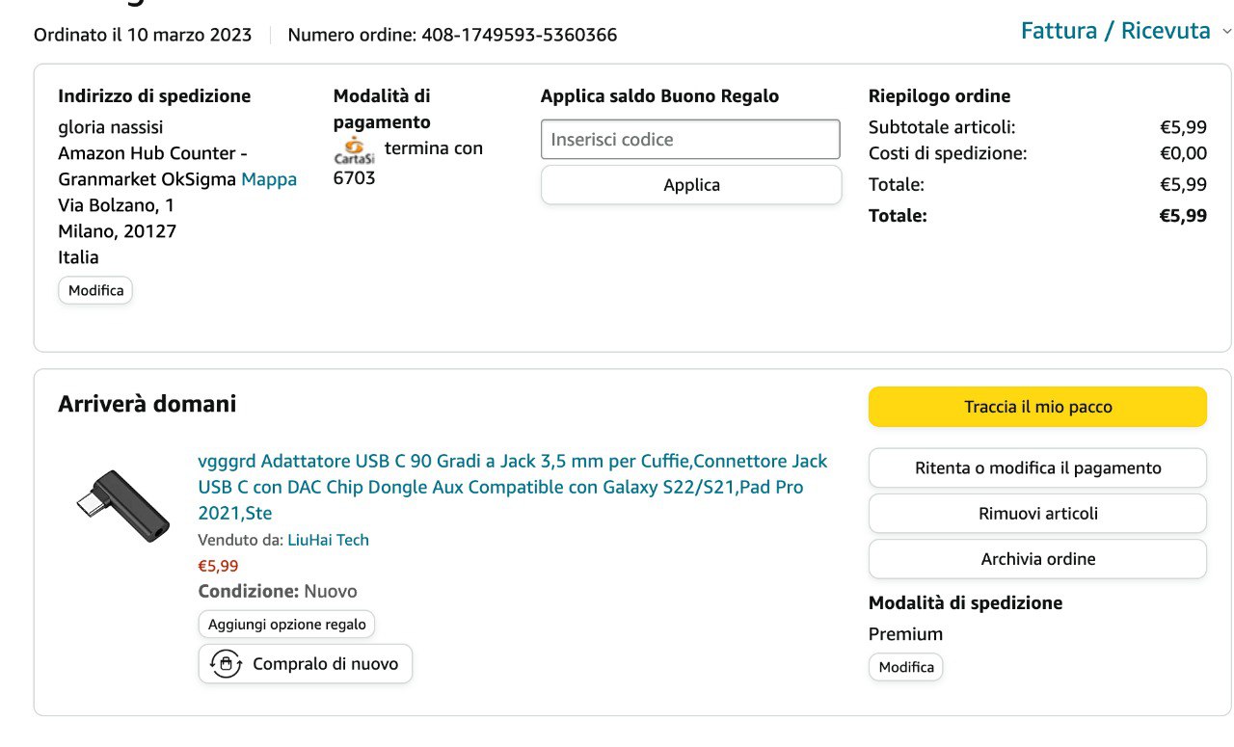1234x747 pixels.
Task: Click the Arriverà domani delivery status heading
Action: pos(147,404)
